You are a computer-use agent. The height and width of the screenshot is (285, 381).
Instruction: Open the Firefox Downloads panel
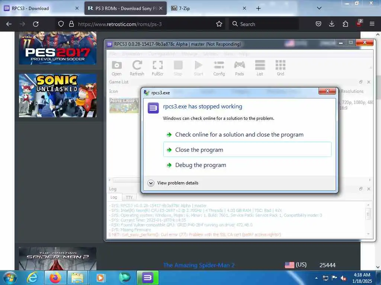(332, 24)
